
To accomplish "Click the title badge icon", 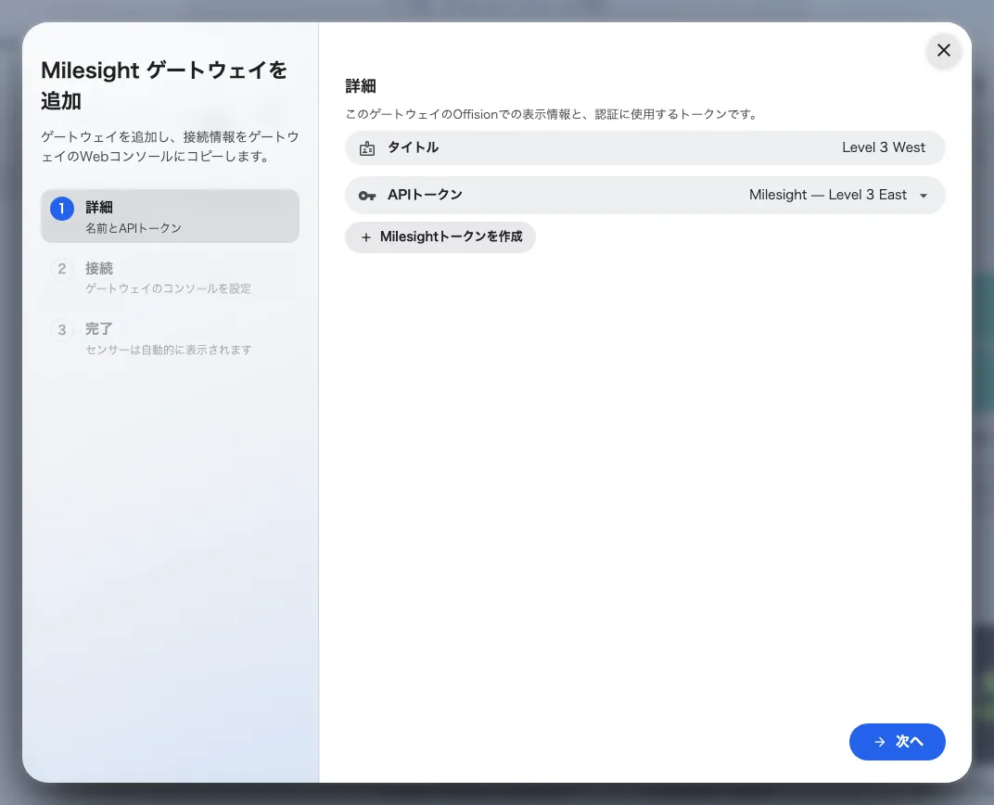I will (x=367, y=148).
